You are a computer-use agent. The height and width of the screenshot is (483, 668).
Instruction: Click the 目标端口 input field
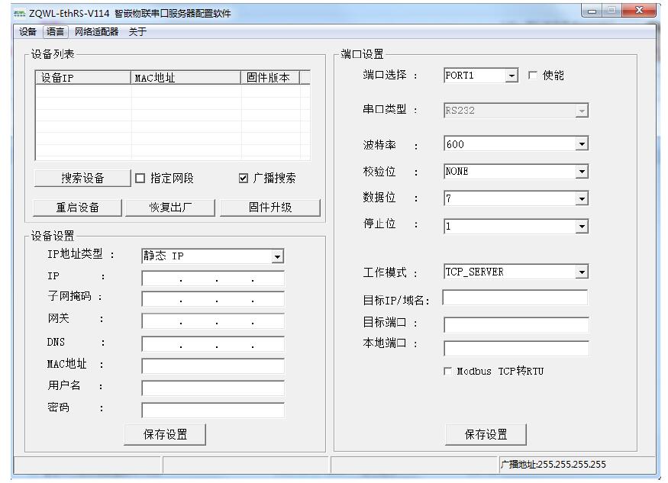click(516, 325)
